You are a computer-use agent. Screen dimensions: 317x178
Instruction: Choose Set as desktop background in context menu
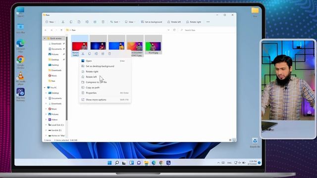[x=105, y=66]
